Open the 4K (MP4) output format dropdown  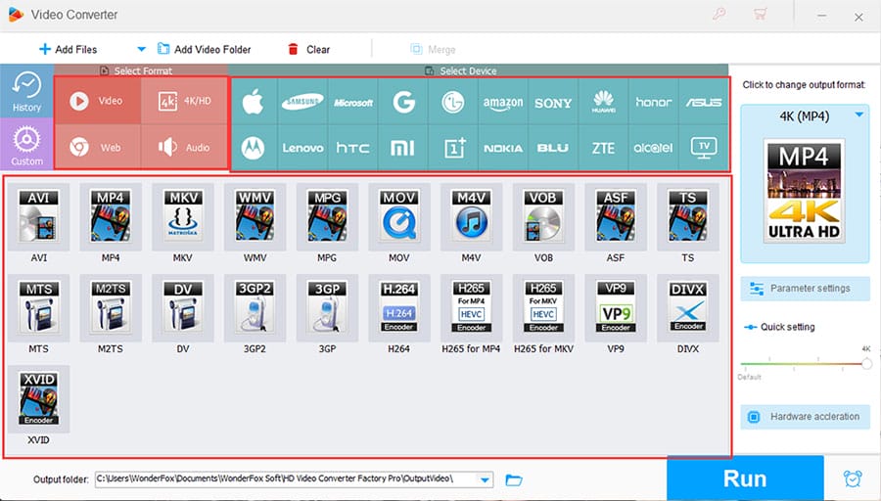pyautogui.click(x=859, y=115)
